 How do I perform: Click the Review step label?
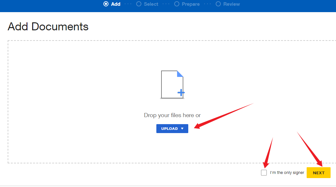231,4
